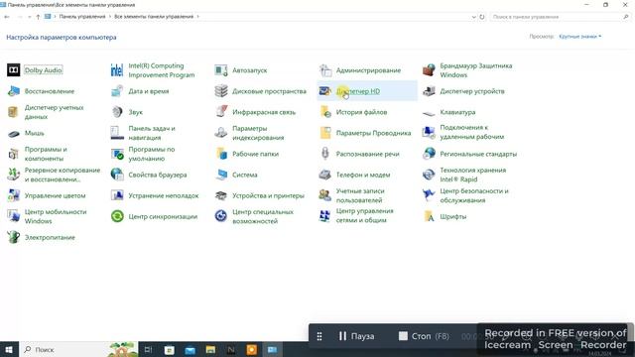Open the Устройства и принтеры link
Screen dimensions: 635x357
[268, 196]
